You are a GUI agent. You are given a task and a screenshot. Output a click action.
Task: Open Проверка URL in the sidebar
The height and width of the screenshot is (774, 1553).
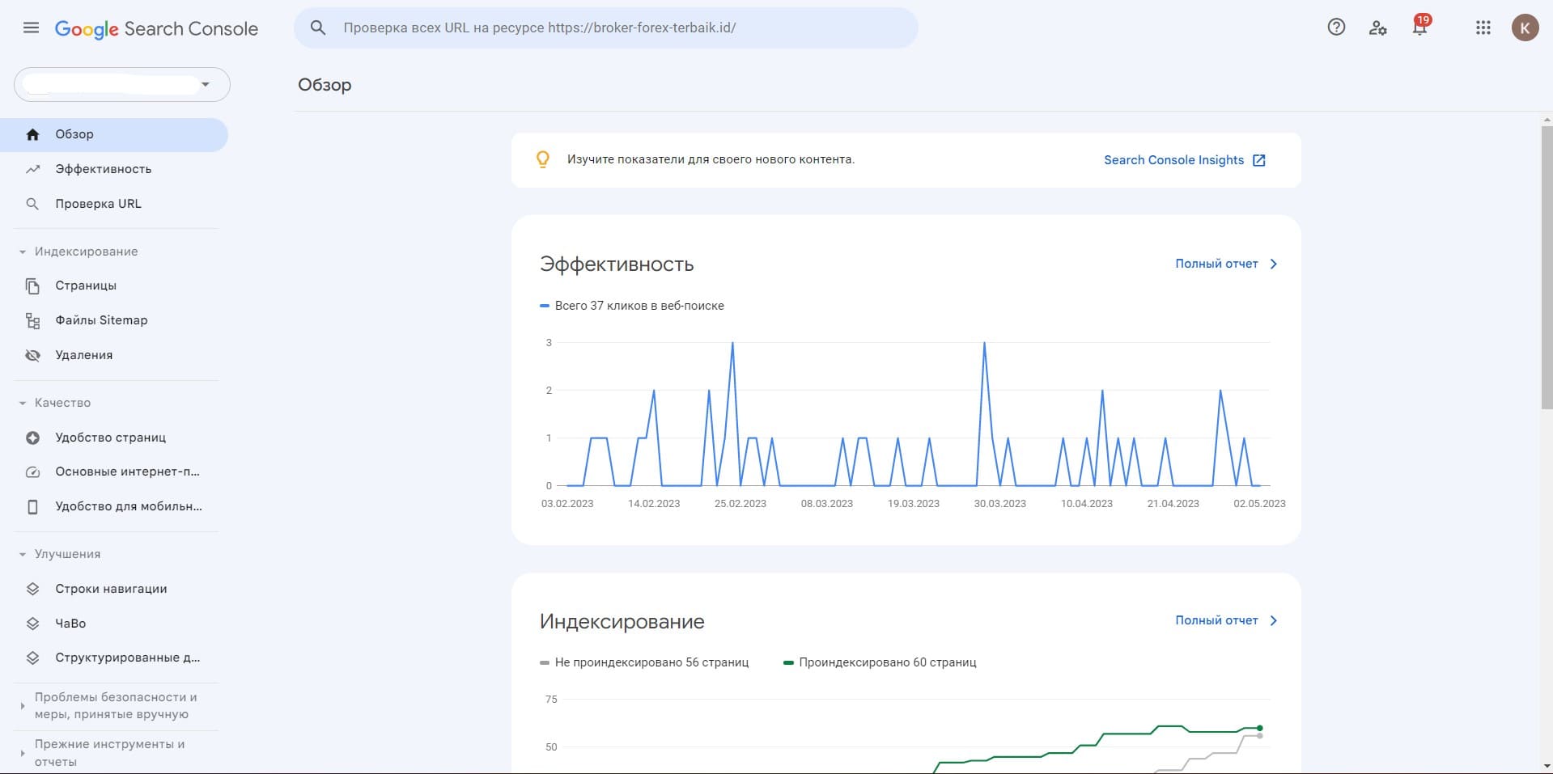coord(114,204)
